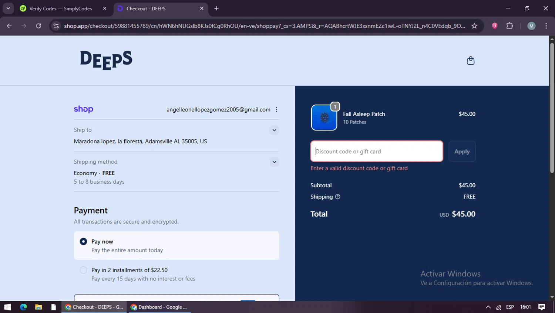555x313 pixels.
Task: Click the email angelleonellopezgomez2005@gmail.com
Action: 218,109
